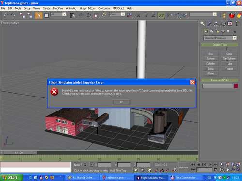Switch to the Hierarchy command panel tab
The image size is (242, 181).
tap(216, 24)
